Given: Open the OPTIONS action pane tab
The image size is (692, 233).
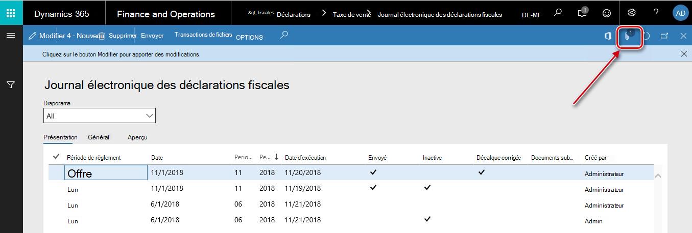Looking at the screenshot, I should (x=249, y=37).
